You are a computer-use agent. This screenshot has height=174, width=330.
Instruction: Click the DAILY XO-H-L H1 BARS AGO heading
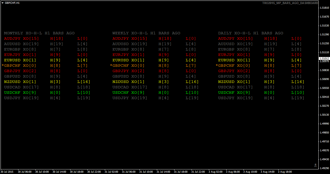click(x=251, y=33)
